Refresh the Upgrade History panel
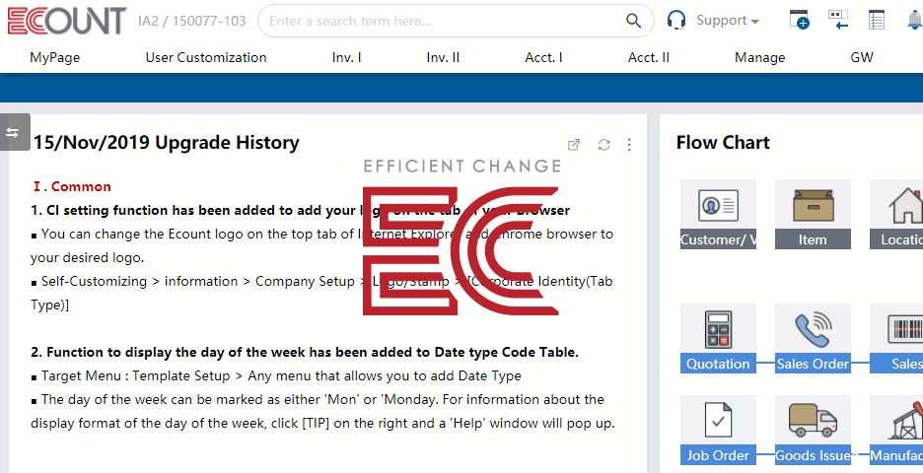Image resolution: width=923 pixels, height=473 pixels. click(603, 145)
